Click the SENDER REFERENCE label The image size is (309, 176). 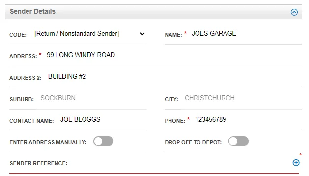coord(38,163)
